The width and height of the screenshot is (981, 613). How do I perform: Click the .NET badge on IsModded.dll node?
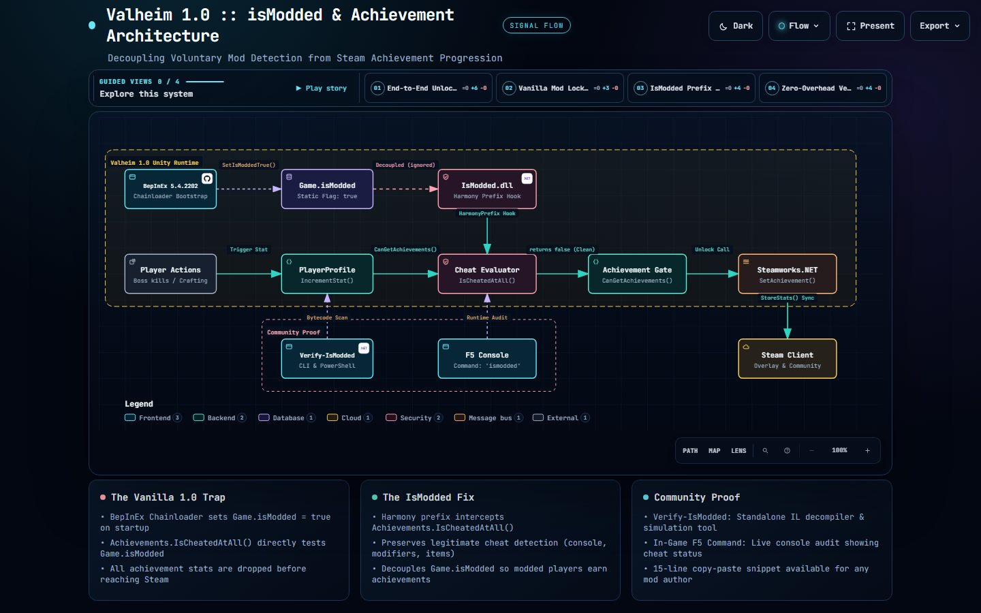[x=527, y=178]
